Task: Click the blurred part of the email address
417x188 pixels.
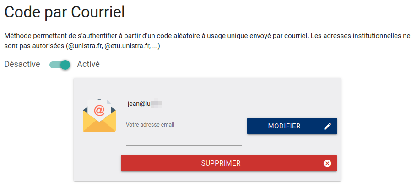Action: coord(157,104)
